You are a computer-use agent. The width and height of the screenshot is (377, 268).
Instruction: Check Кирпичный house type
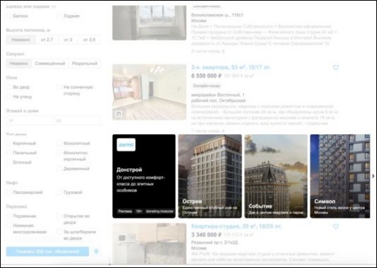tap(9, 144)
